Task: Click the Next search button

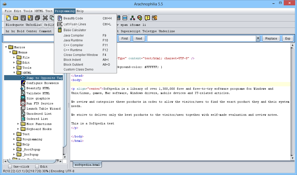Action: (x=139, y=38)
